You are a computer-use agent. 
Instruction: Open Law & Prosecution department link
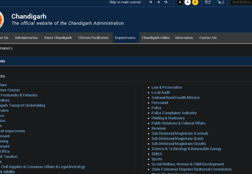(x=167, y=87)
